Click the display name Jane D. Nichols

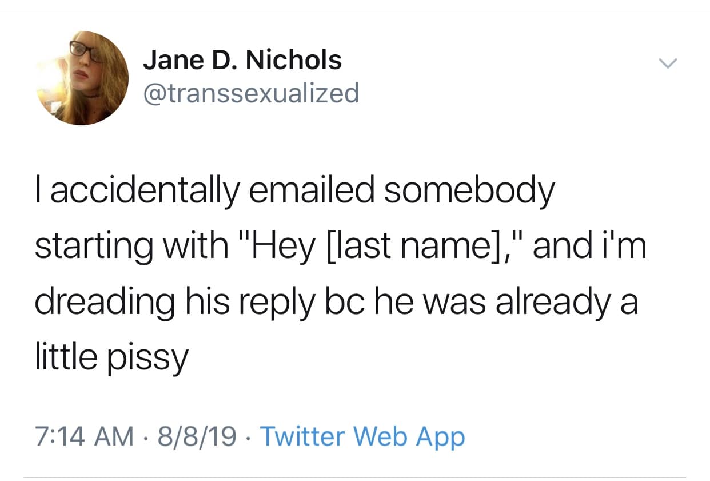point(242,58)
